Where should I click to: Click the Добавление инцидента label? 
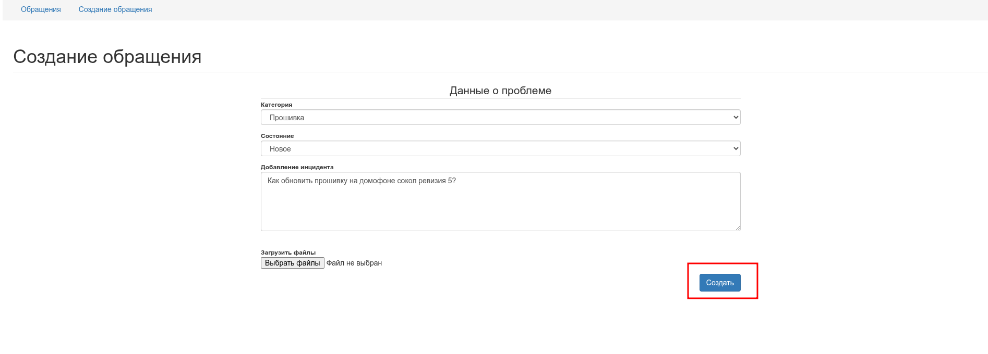(x=297, y=167)
